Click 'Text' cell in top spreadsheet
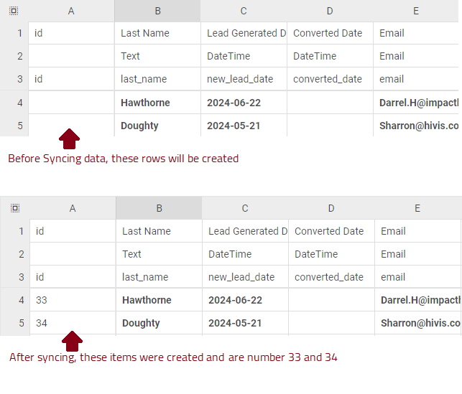 click(157, 56)
